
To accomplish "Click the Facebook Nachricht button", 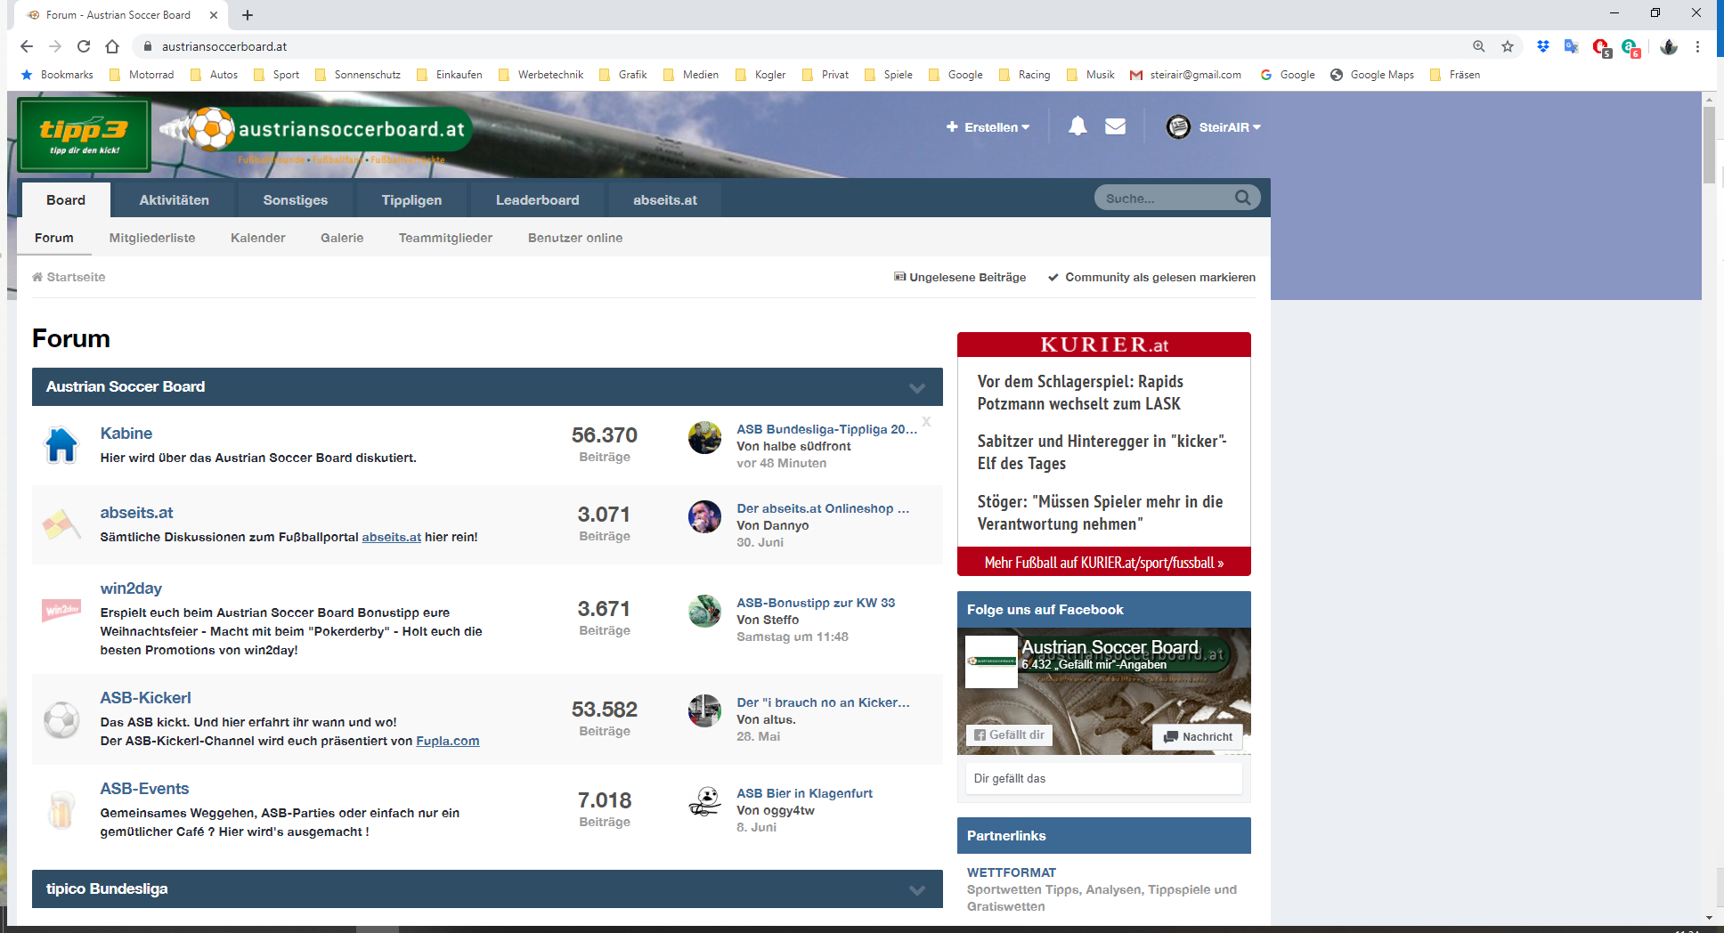I will point(1198,736).
